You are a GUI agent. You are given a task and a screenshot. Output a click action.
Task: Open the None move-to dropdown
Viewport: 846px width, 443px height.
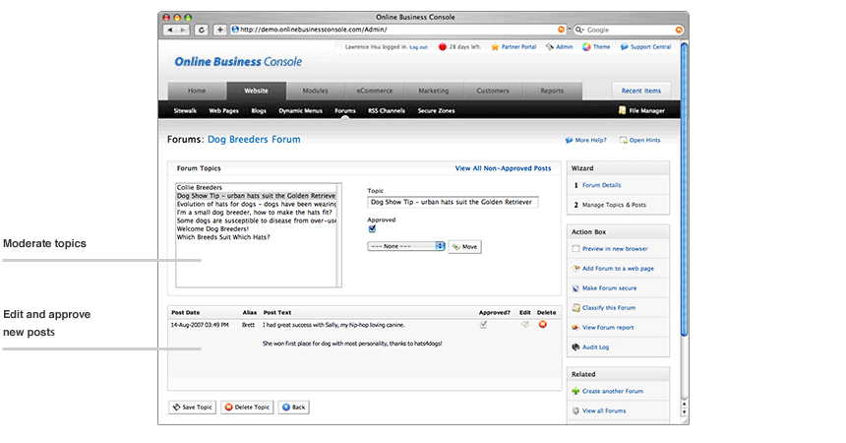click(x=405, y=246)
